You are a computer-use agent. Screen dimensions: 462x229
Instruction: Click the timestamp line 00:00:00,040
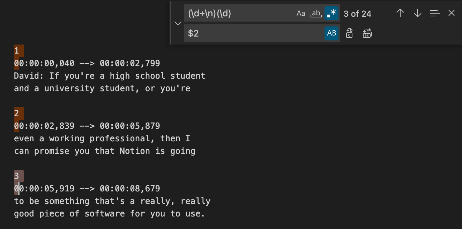click(x=44, y=63)
